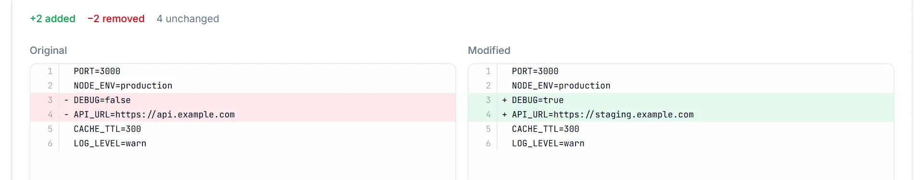This screenshot has height=180, width=924.
Task: Click plus marker beside DEBUG=true
Action: coord(504,100)
